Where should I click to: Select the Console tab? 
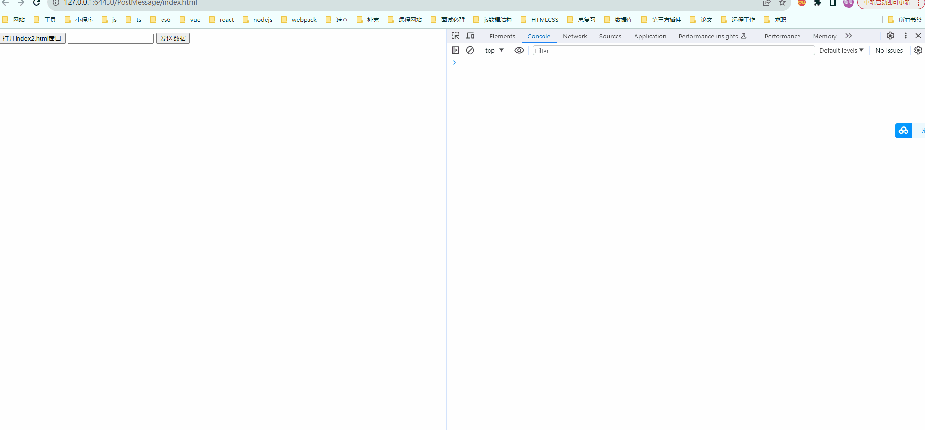pyautogui.click(x=539, y=37)
